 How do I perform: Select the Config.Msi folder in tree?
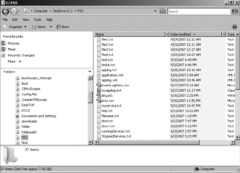[26, 94]
